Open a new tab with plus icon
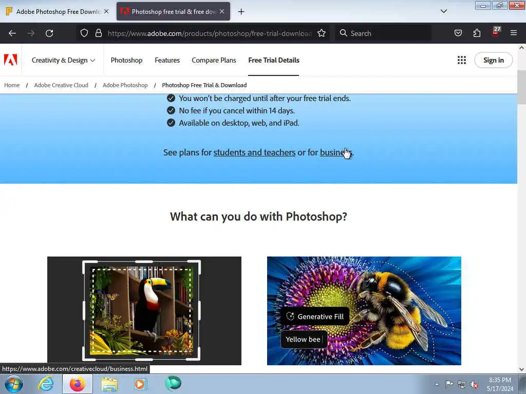This screenshot has height=394, width=526. pyautogui.click(x=241, y=12)
